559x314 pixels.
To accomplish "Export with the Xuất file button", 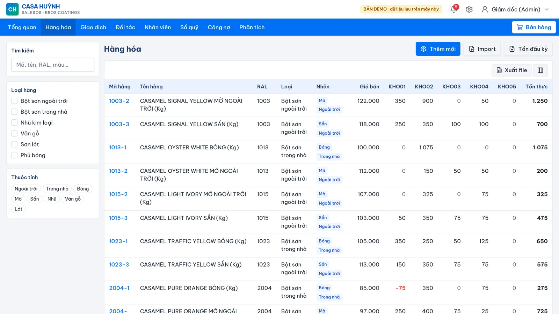I will tap(511, 70).
